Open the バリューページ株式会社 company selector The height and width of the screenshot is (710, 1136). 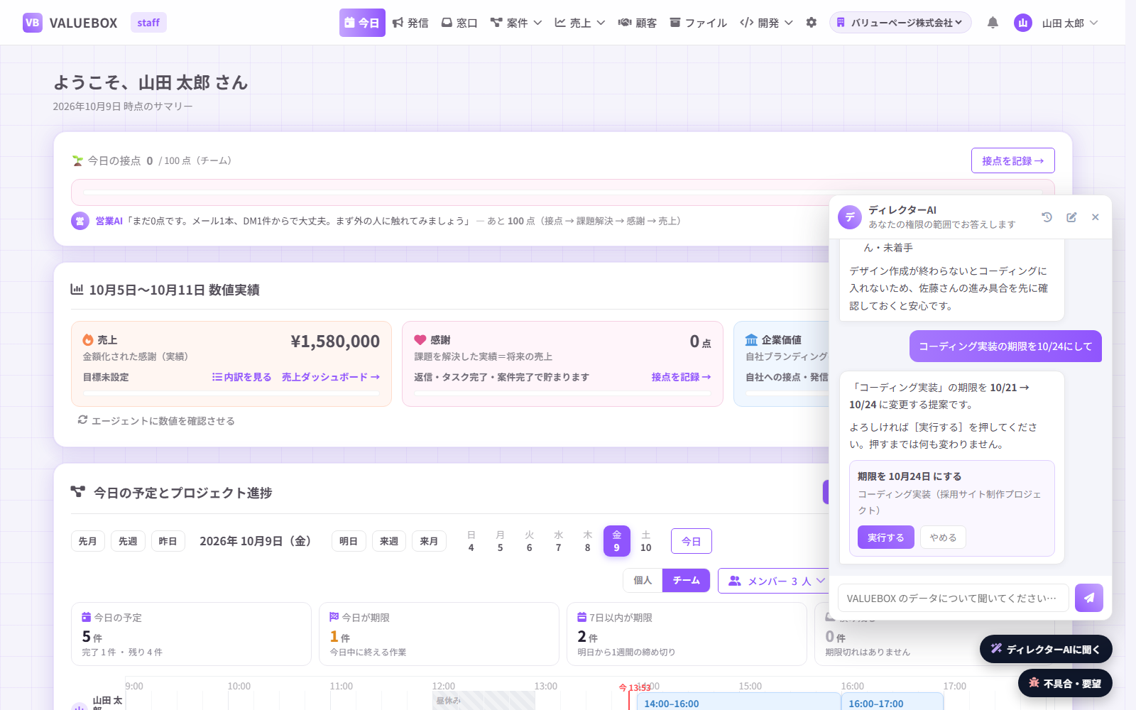pos(900,23)
